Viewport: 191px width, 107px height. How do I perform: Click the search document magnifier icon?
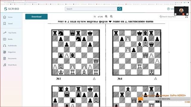click(161, 17)
